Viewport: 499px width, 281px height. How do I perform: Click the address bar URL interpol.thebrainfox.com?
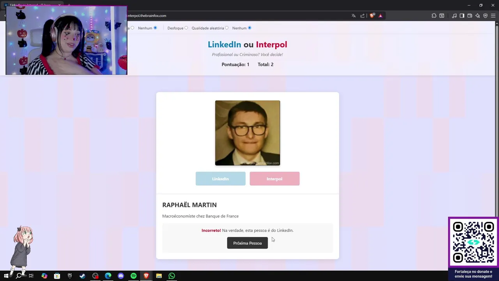click(x=147, y=16)
